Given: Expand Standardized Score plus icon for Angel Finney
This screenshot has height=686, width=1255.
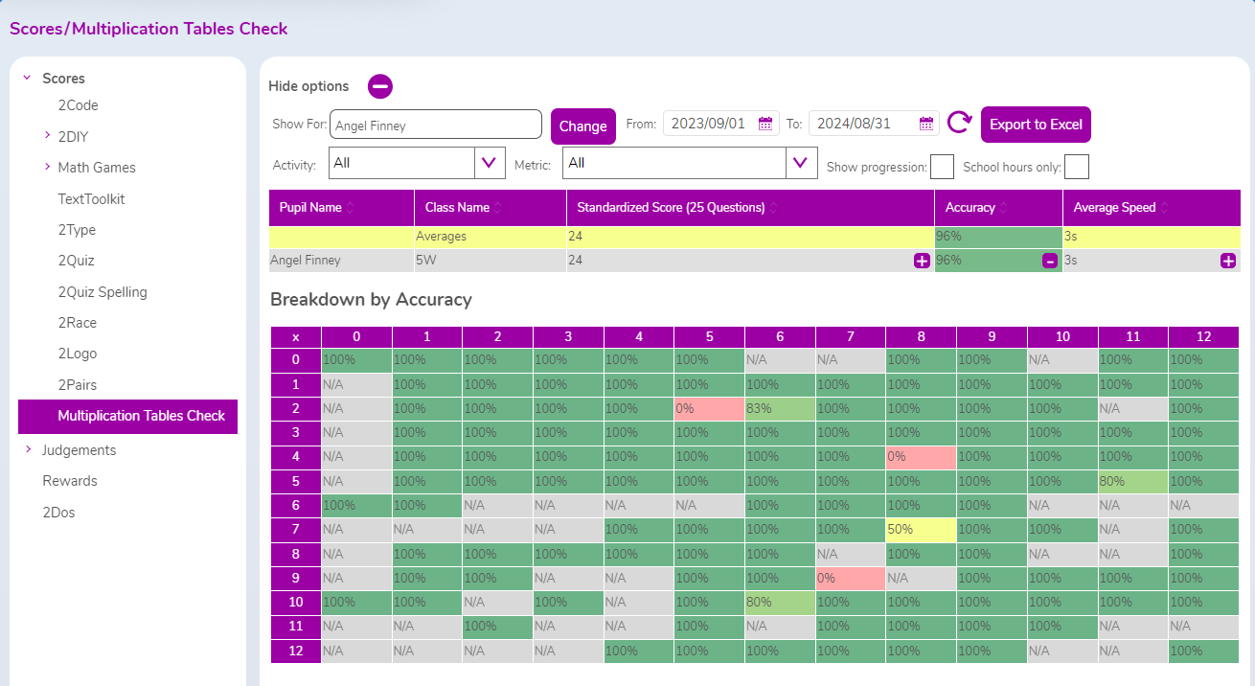Looking at the screenshot, I should click(922, 261).
